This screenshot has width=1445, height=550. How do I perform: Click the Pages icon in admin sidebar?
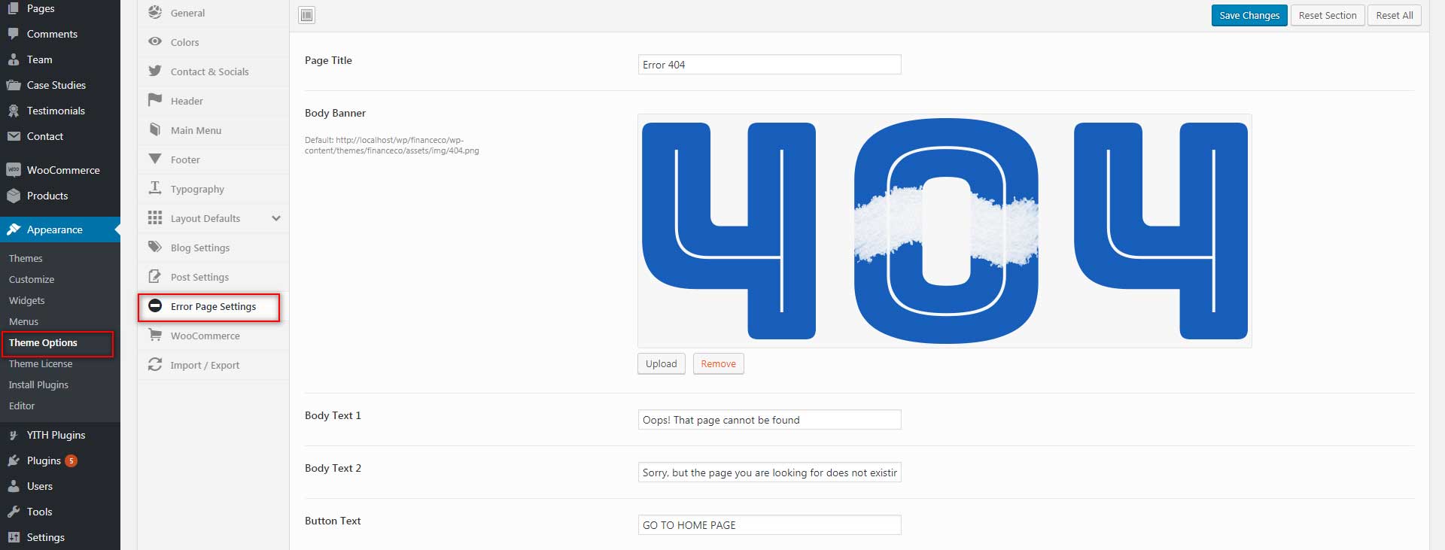(14, 8)
